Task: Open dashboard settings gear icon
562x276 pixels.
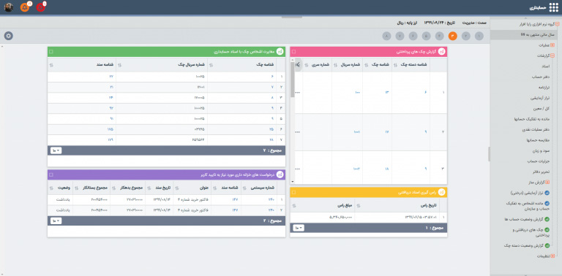Action: 9,36
